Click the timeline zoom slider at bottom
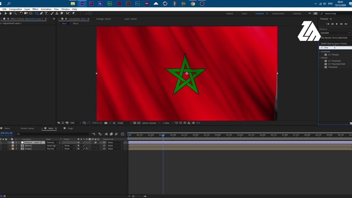The width and height of the screenshot is (352, 198). pos(133,196)
